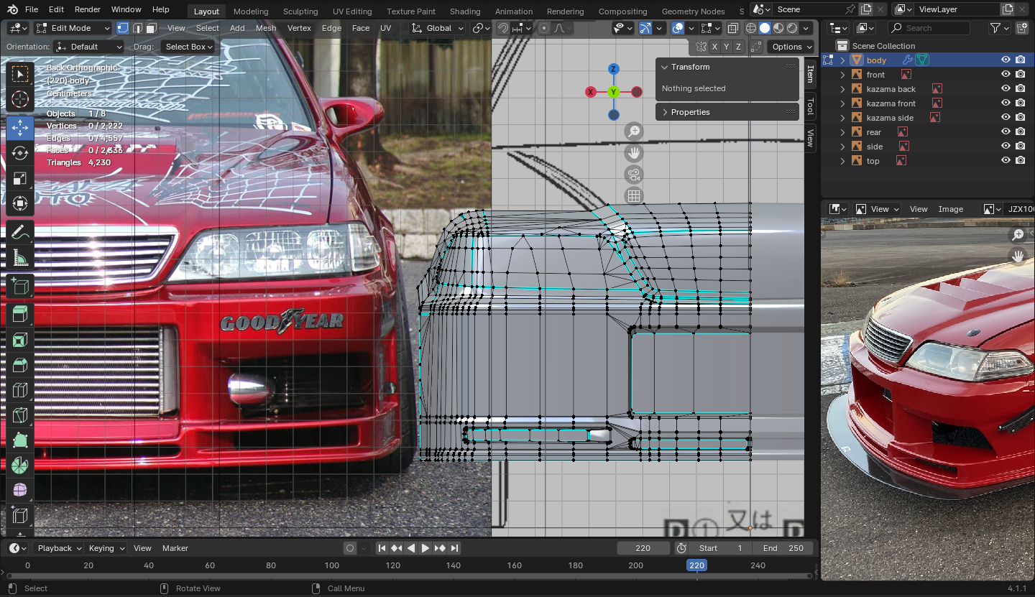Open the Options dropdown
This screenshot has width=1035, height=597.
[791, 47]
